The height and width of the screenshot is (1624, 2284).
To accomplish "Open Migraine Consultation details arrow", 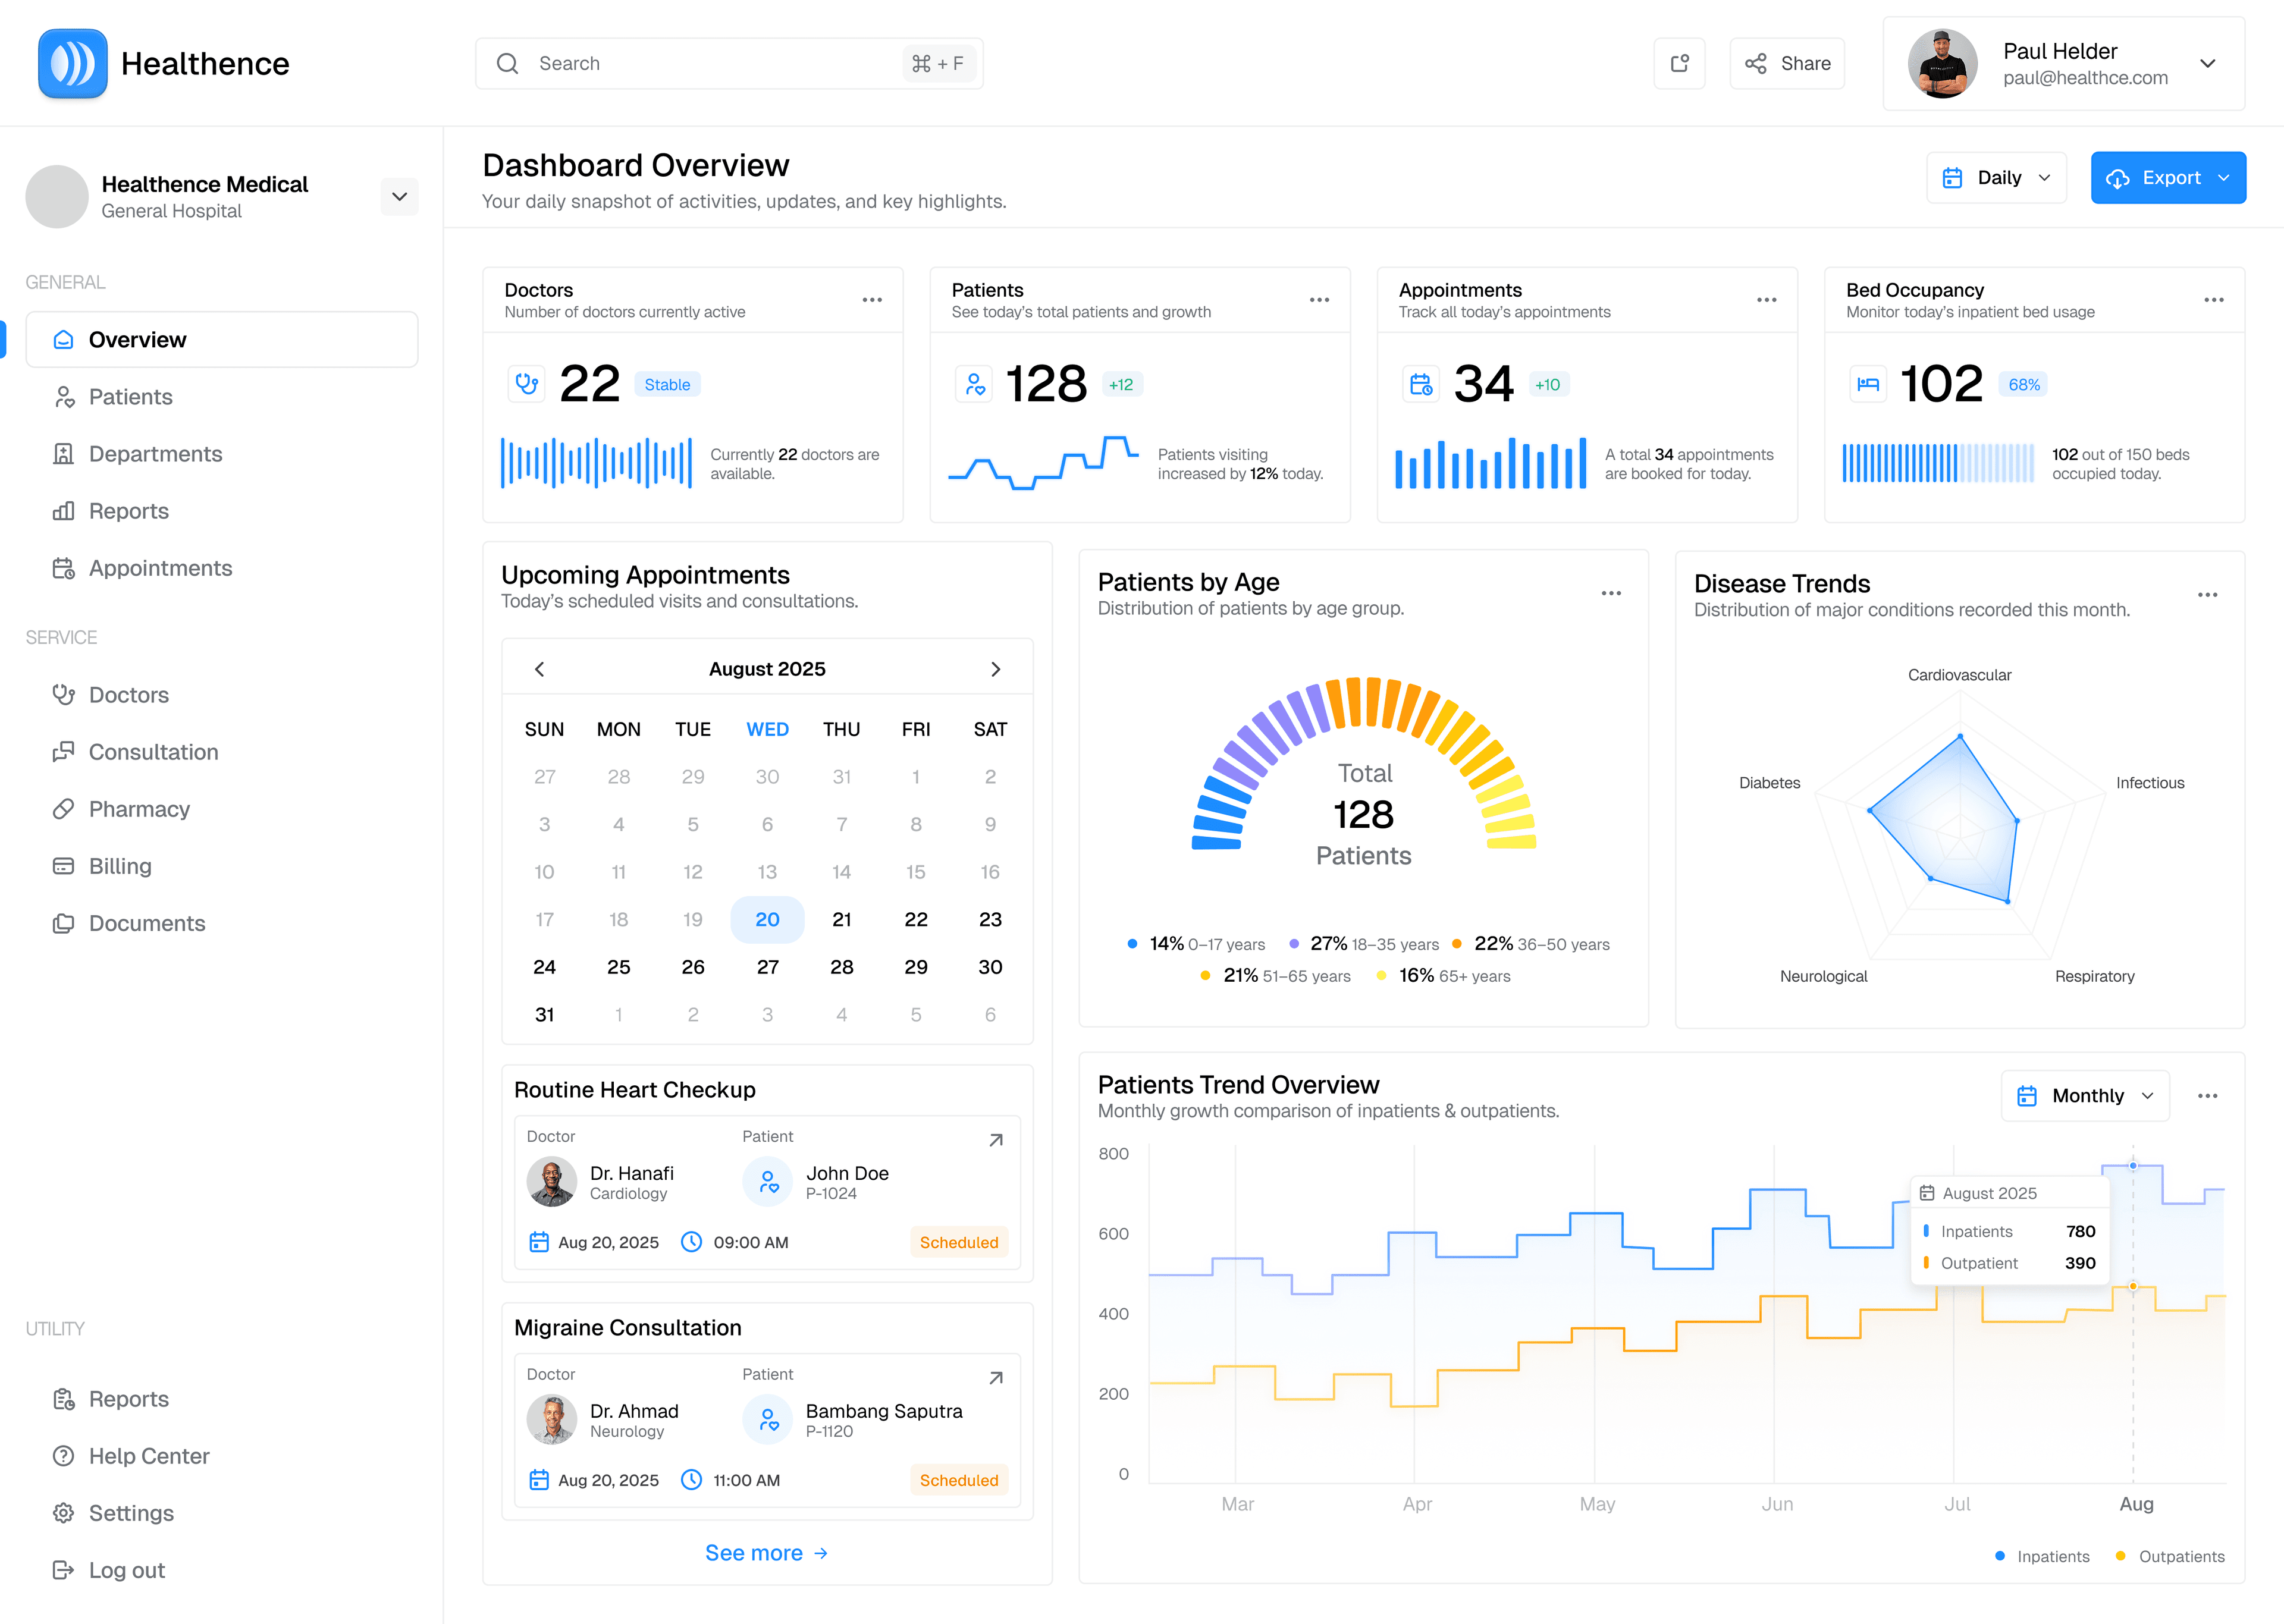I will 996,1378.
